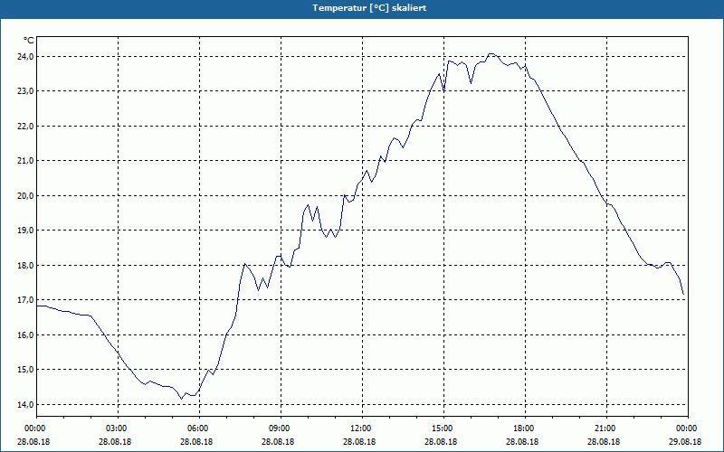Click the 28.08.18 date under 03:00
724x452 pixels.
115,442
